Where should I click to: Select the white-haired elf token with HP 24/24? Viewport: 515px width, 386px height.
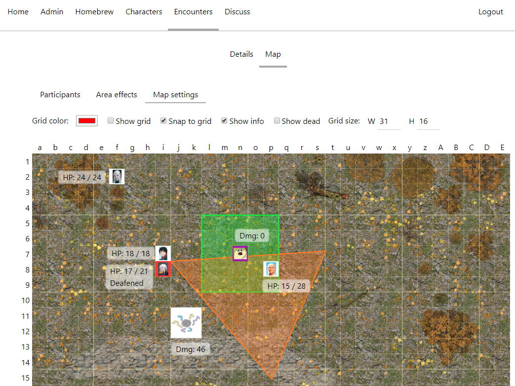point(117,177)
